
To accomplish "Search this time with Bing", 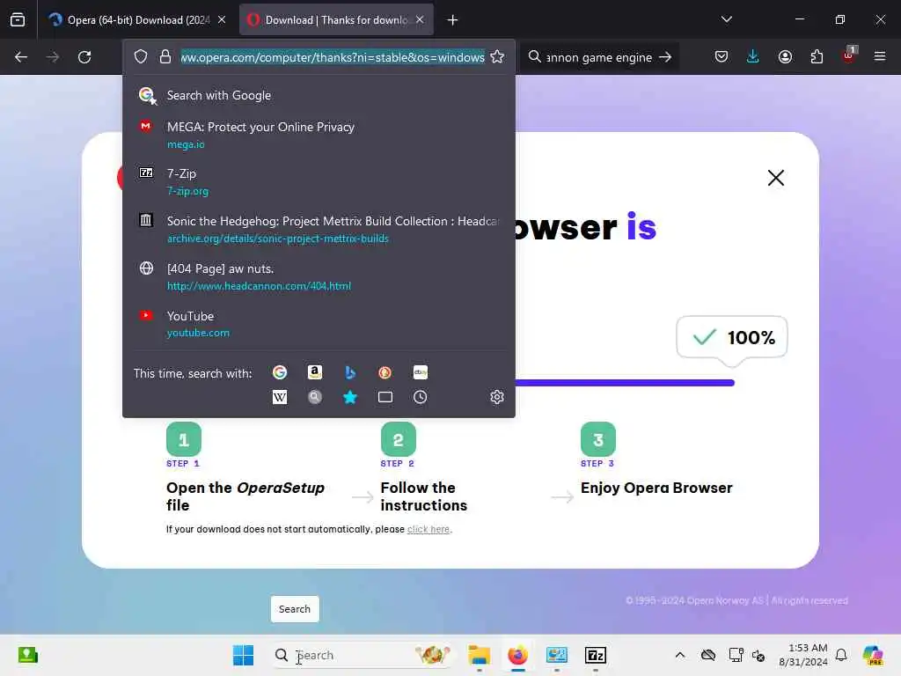I will (x=350, y=372).
